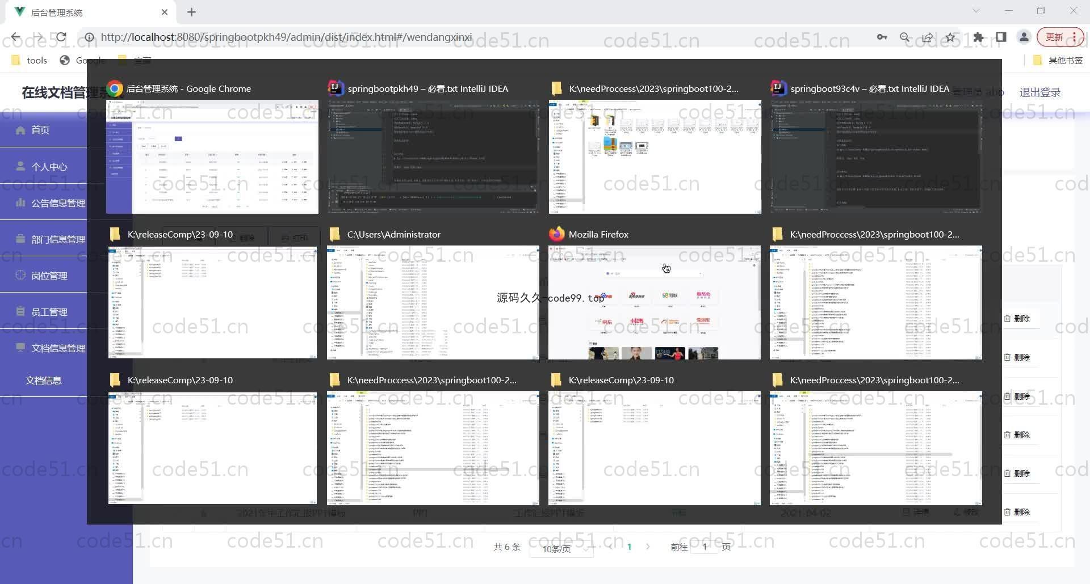Click the icon beside 员工管理
1090x584 pixels.
point(20,311)
